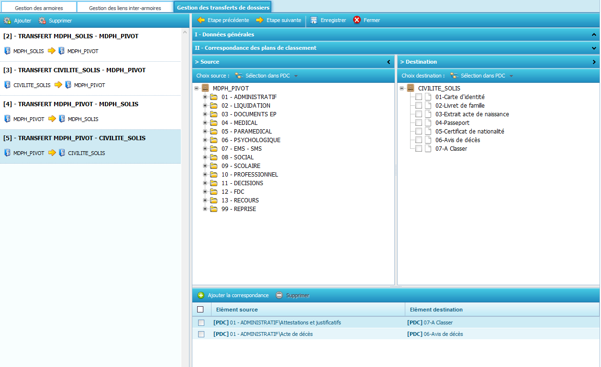The height and width of the screenshot is (367, 601).
Task: Click the Ajouter gear icon
Action: [7, 21]
